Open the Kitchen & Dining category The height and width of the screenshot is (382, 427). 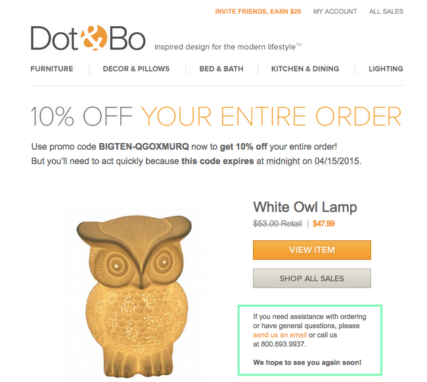tap(305, 68)
